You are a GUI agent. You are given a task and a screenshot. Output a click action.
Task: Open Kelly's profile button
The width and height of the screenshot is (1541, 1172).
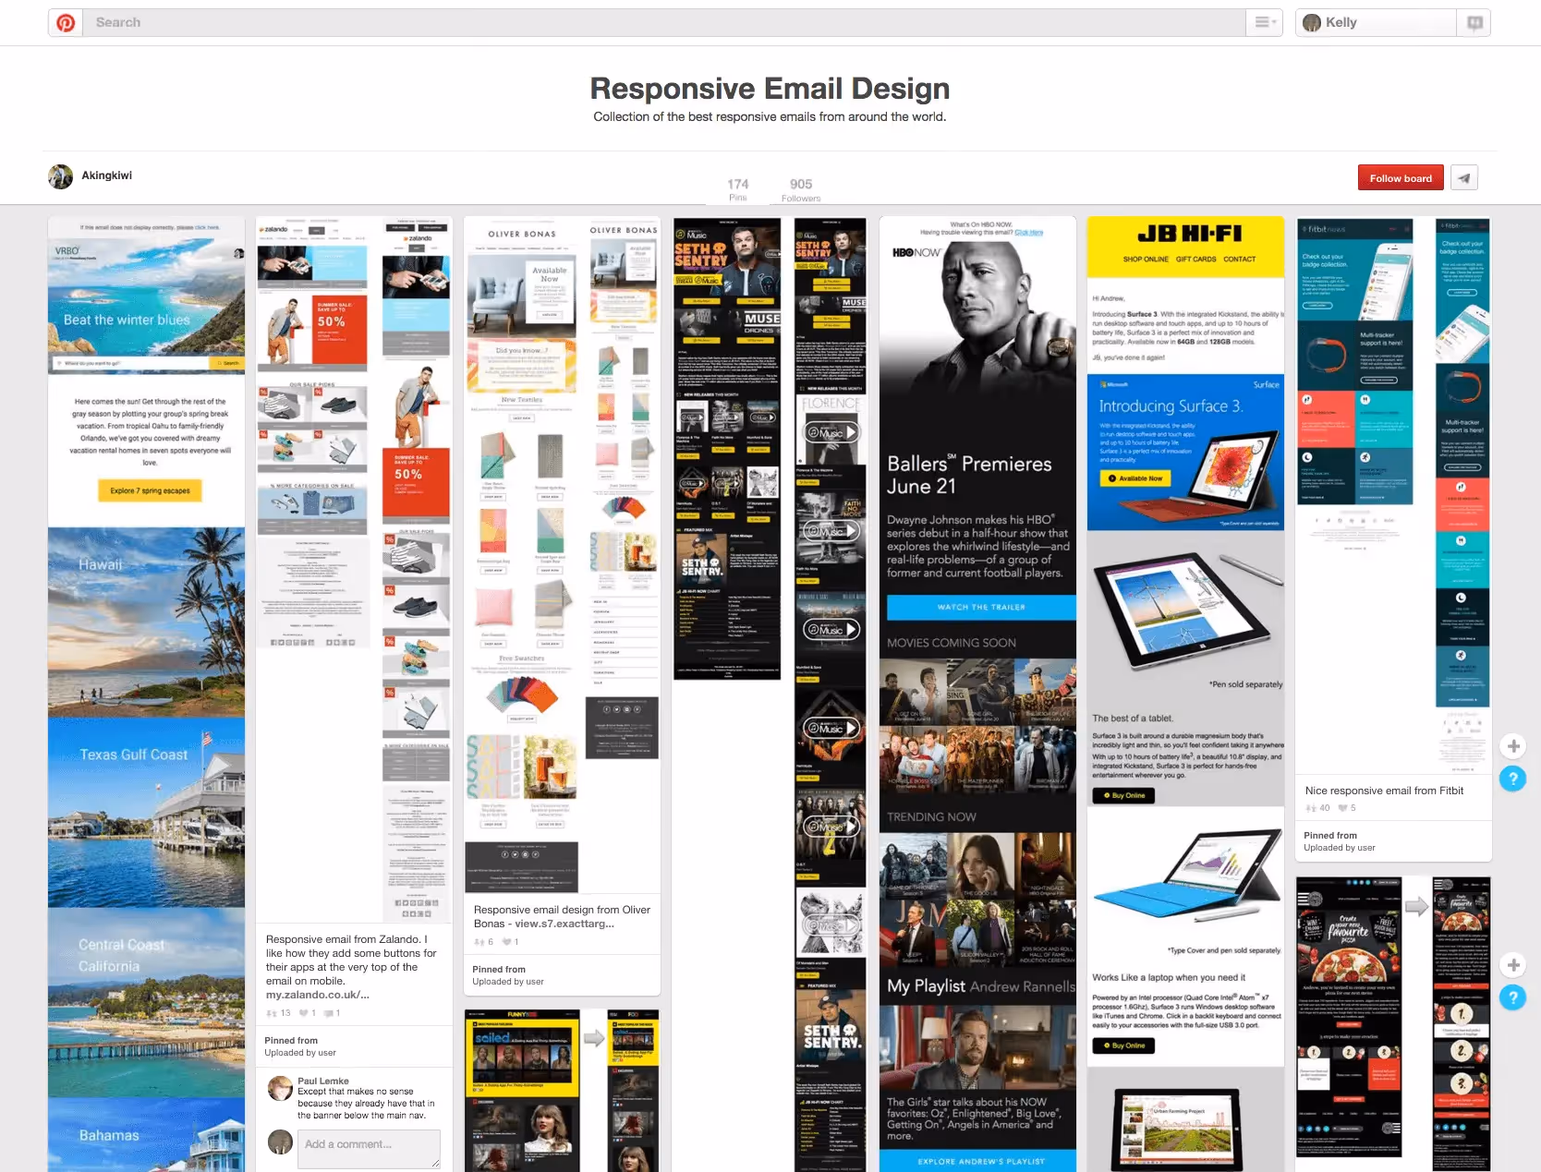1376,22
